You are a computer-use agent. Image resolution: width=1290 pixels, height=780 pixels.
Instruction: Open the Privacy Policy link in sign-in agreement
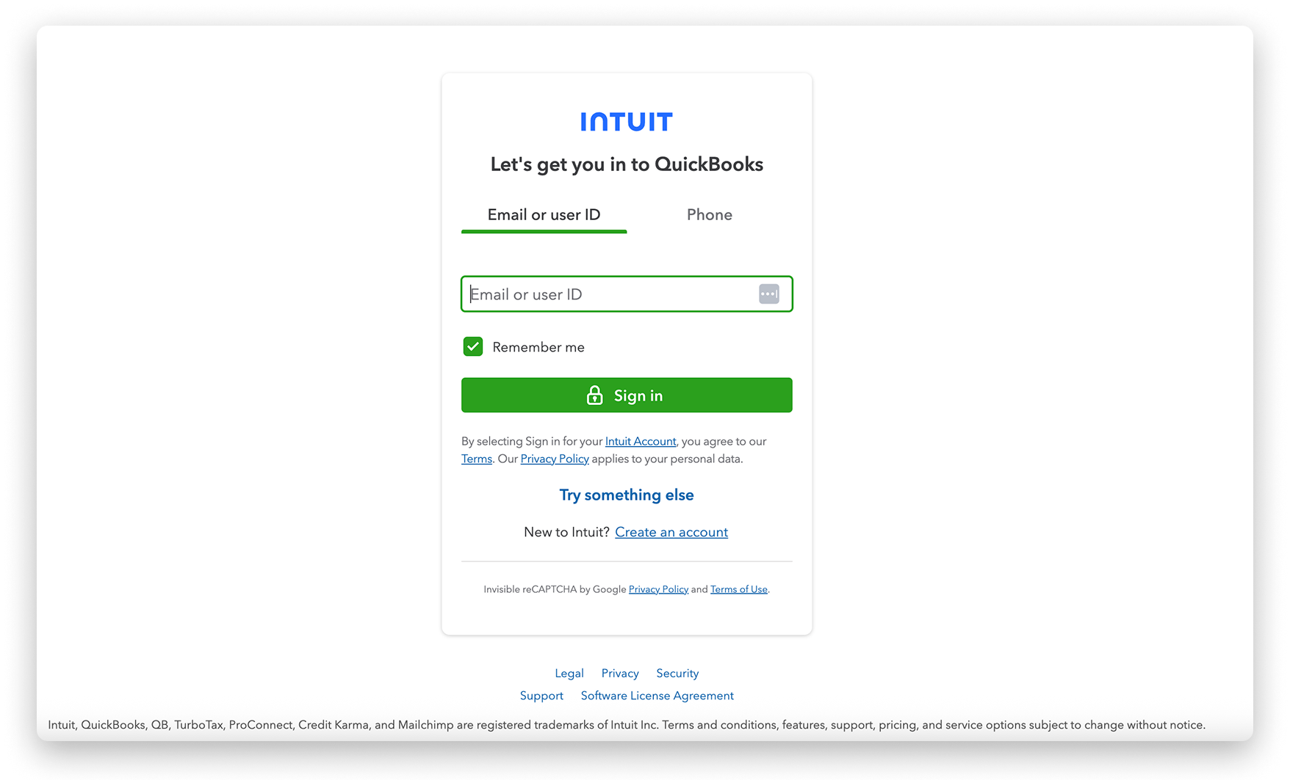[555, 459]
